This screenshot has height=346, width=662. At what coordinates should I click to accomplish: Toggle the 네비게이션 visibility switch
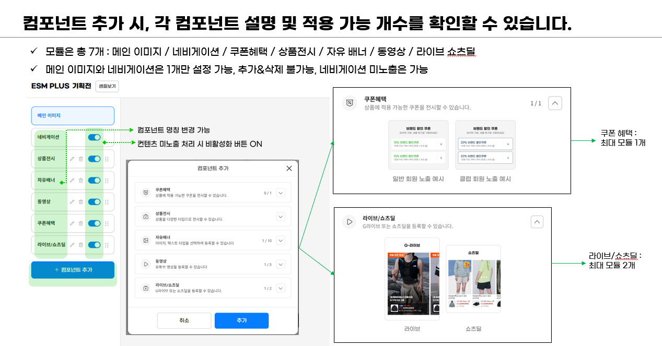coord(95,137)
